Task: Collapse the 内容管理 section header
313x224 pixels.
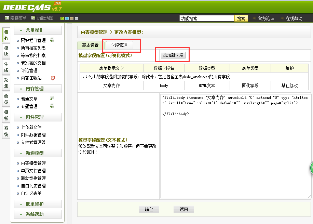Action: point(38,89)
